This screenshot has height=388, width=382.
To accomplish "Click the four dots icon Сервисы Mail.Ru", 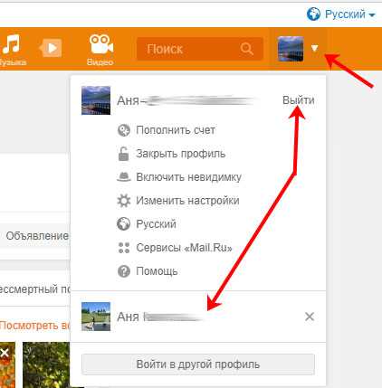I will pyautogui.click(x=124, y=248).
